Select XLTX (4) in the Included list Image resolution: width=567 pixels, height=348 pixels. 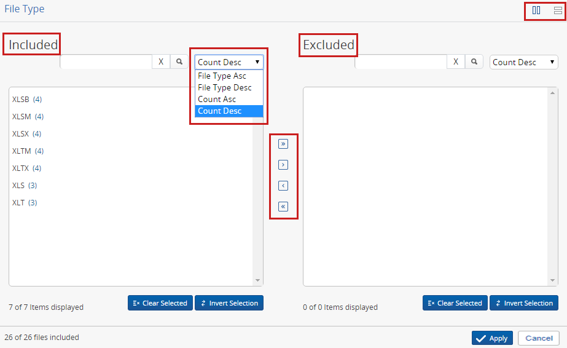pyautogui.click(x=27, y=168)
